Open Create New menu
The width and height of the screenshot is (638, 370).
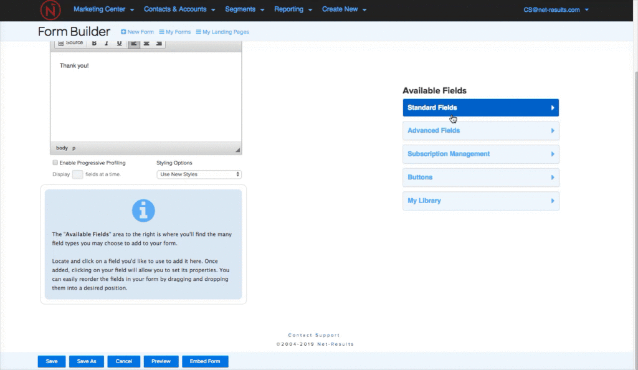point(344,9)
